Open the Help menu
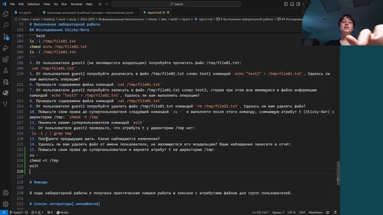This screenshot has width=383, height=215. [89, 4]
